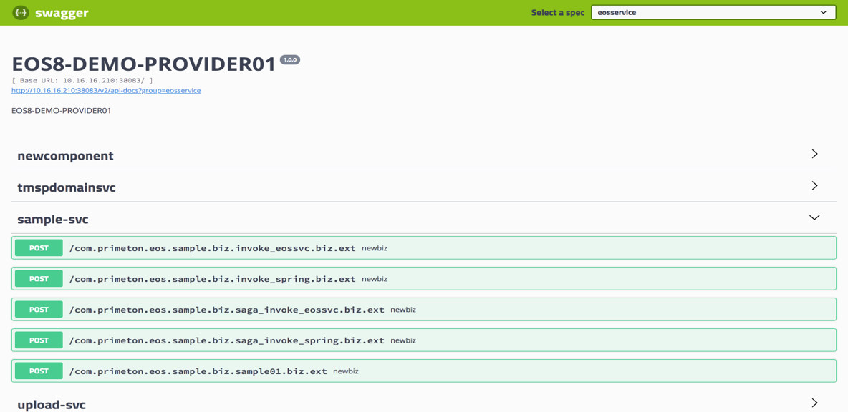Collapse the sample-svc section arrow

[x=814, y=218]
